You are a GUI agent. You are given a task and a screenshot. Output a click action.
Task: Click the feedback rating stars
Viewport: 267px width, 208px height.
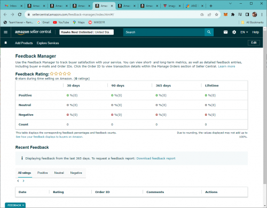pyautogui.click(x=60, y=74)
